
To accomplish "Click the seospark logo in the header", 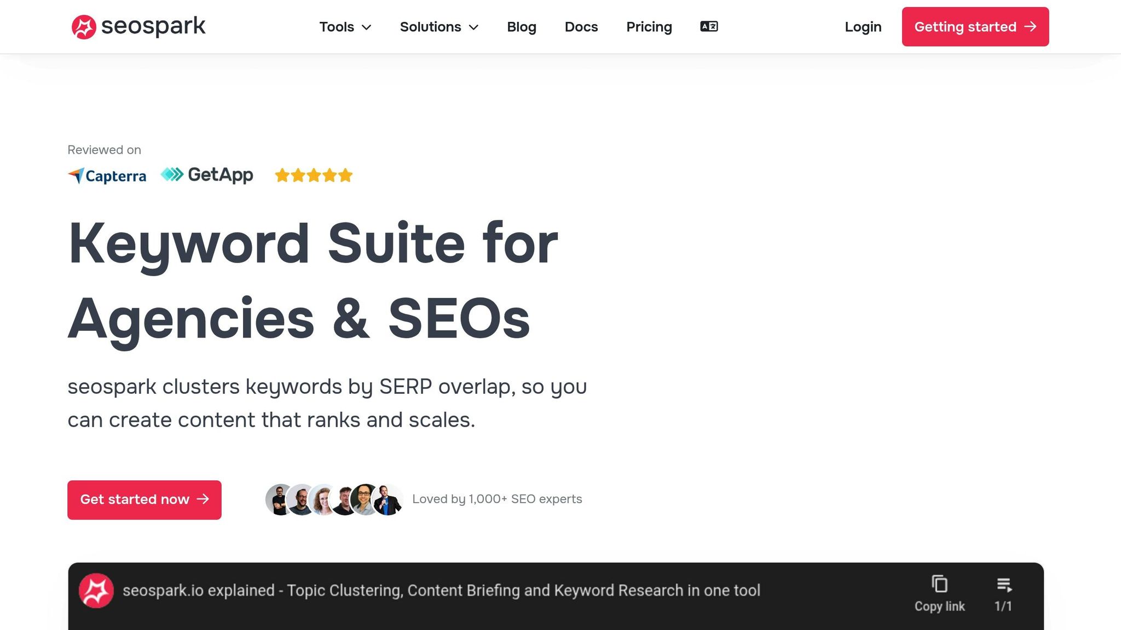I will tap(138, 26).
